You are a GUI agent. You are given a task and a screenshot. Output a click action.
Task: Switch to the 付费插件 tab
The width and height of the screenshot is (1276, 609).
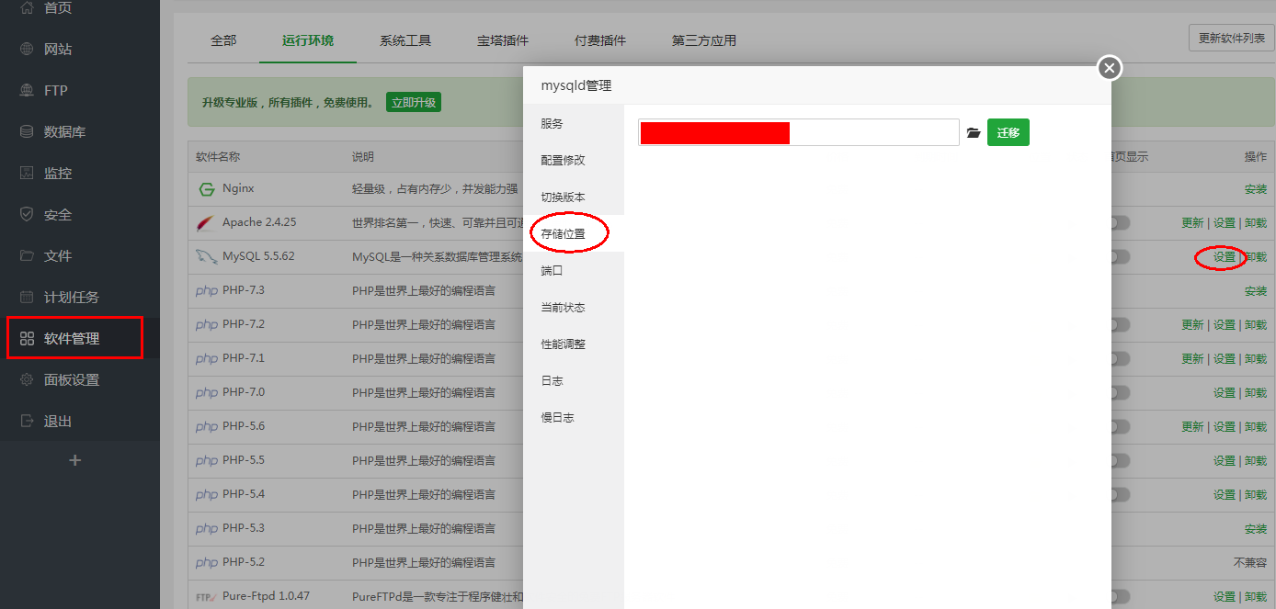pyautogui.click(x=600, y=40)
